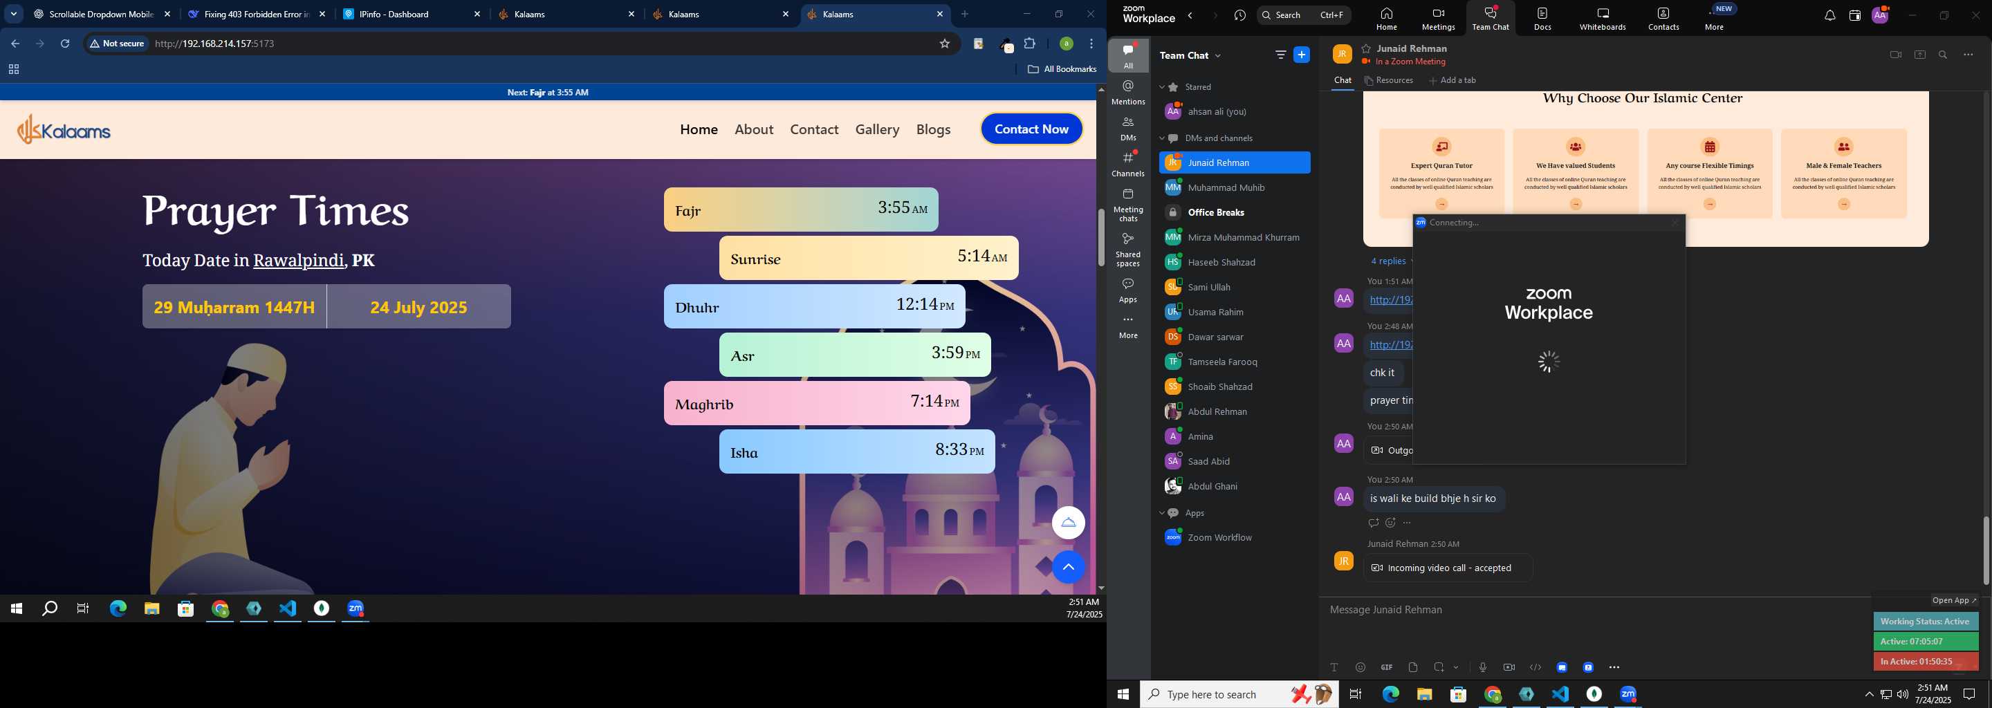Viewport: 1992px width, 708px height.
Task: Open emoji picker in message composer
Action: coord(1361,667)
